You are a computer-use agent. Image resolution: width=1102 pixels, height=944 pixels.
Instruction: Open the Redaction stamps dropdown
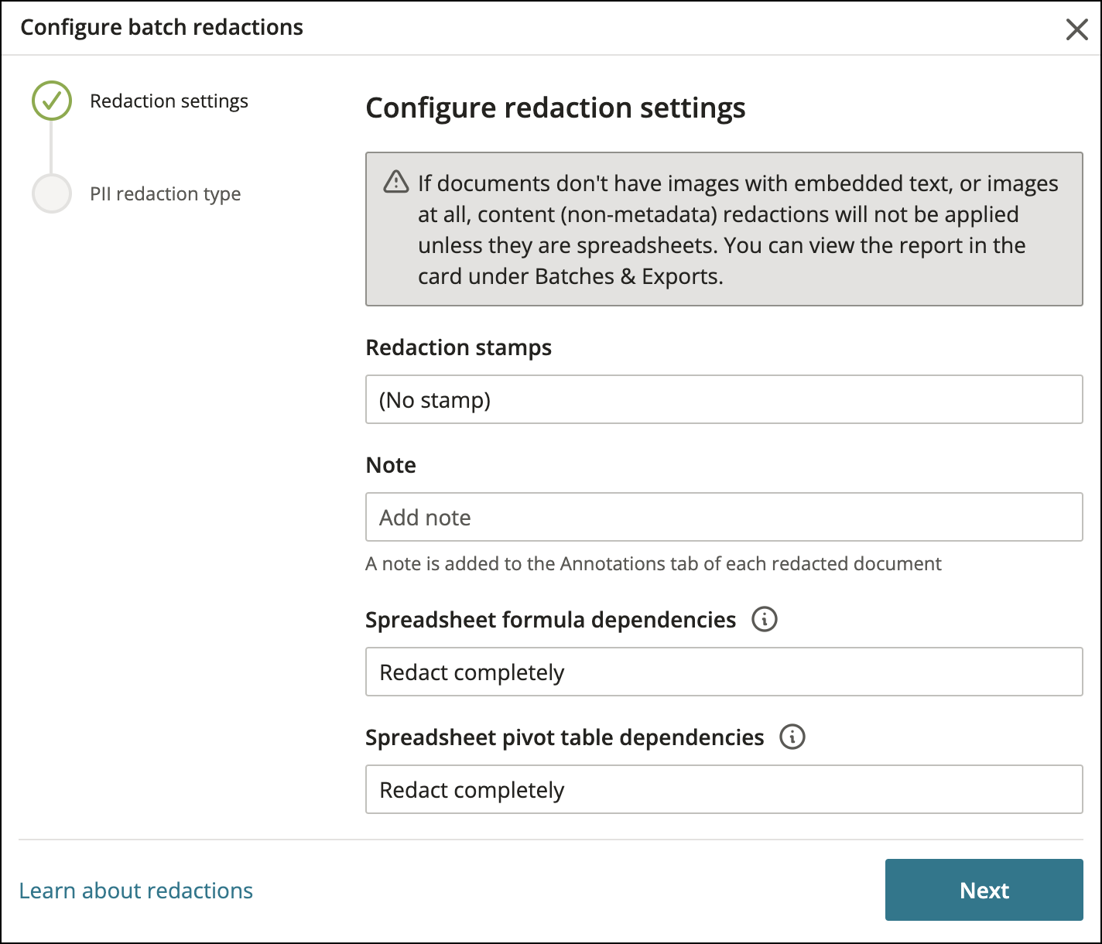coord(724,399)
